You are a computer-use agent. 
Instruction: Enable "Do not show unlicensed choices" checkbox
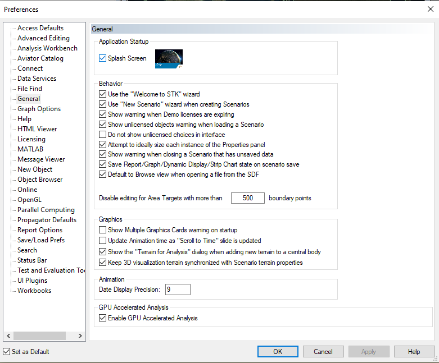(102, 135)
